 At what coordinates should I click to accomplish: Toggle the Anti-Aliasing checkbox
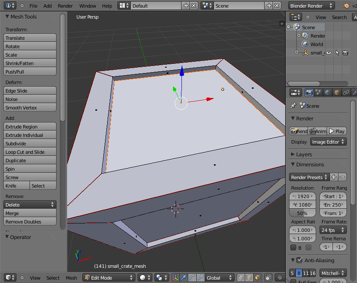coord(300,260)
